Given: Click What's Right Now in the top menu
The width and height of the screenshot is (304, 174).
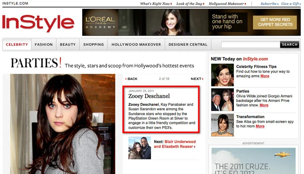Looking at the screenshot, I should coord(156,4).
